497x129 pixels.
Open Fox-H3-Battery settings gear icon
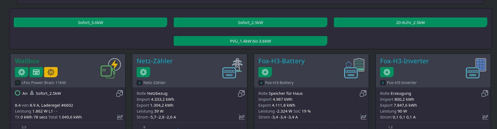[x=265, y=72]
